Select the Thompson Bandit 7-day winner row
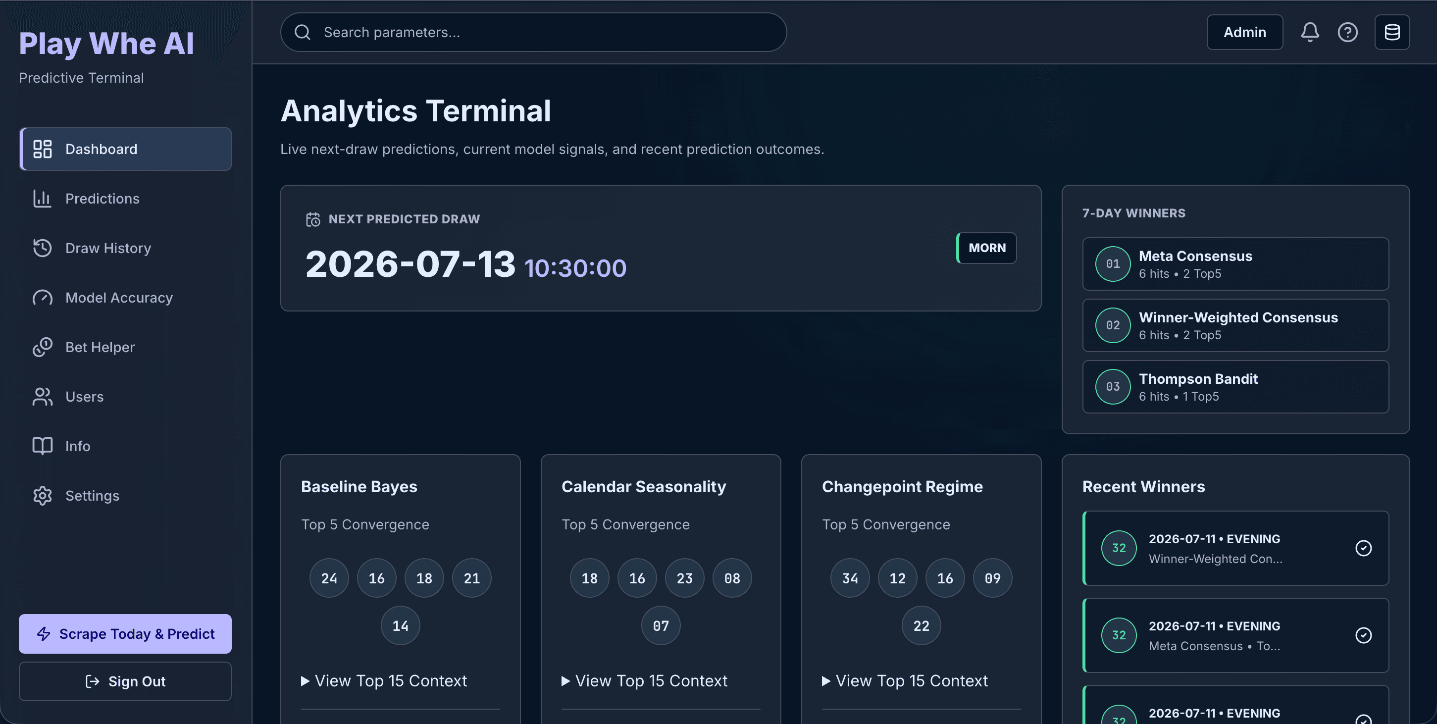 coord(1235,387)
